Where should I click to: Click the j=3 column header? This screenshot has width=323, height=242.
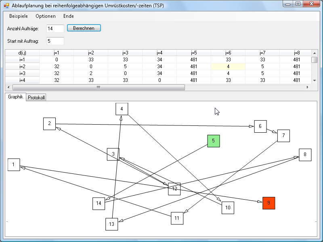pyautogui.click(x=125, y=53)
